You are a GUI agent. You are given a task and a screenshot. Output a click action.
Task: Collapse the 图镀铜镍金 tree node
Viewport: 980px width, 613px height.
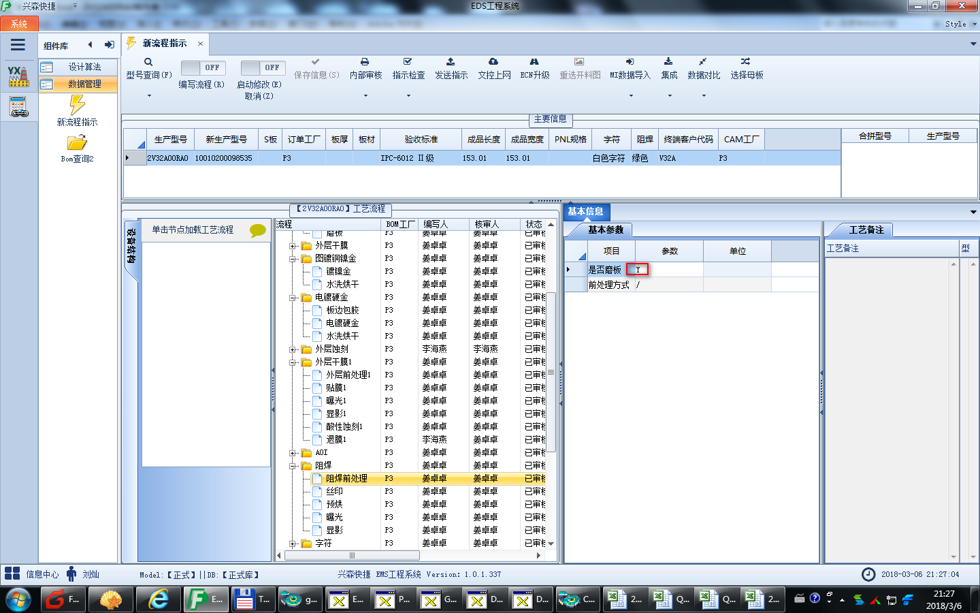pyautogui.click(x=293, y=259)
